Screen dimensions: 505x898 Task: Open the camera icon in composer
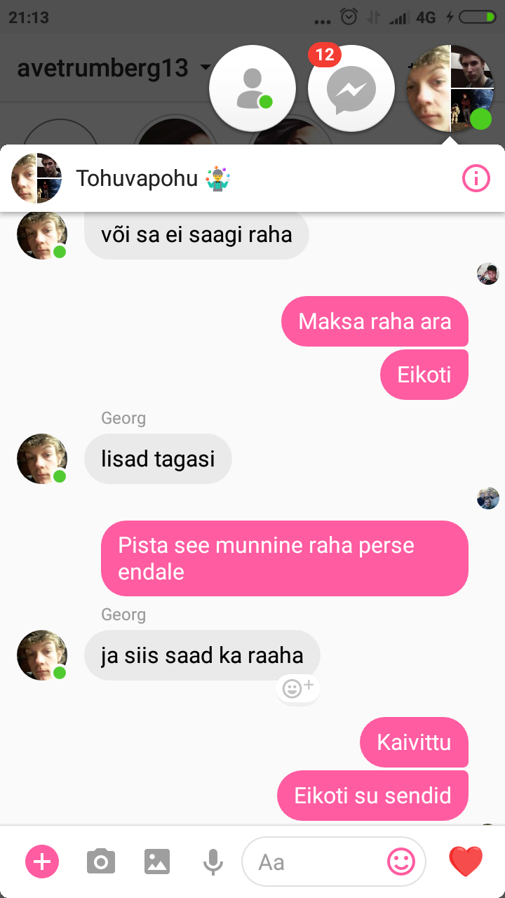tap(101, 862)
